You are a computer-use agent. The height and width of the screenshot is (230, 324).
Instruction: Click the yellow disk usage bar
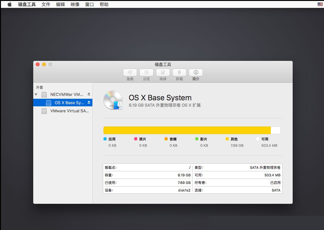tap(187, 130)
